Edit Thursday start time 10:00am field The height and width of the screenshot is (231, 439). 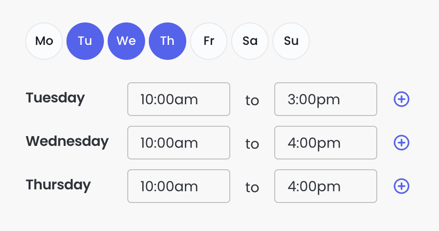pyautogui.click(x=179, y=186)
